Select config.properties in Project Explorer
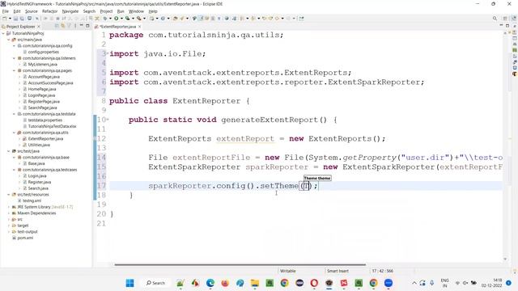Image resolution: width=518 pixels, height=291 pixels. pos(43,52)
